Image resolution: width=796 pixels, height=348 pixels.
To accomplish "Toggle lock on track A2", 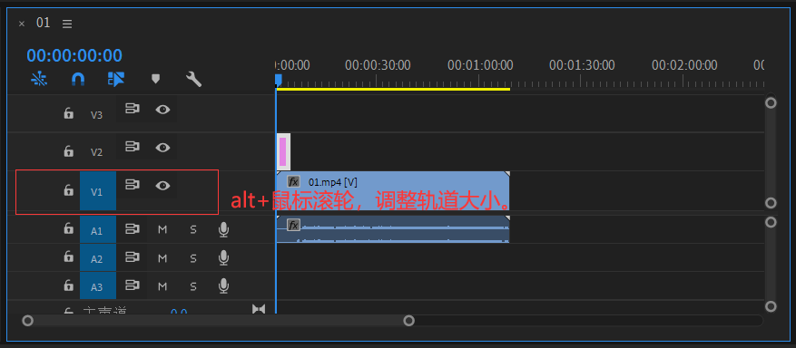I will (68, 256).
